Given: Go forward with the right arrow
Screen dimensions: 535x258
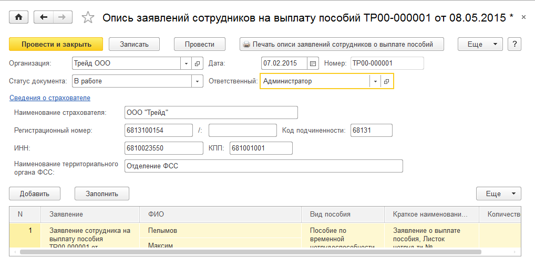Looking at the screenshot, I should [63, 17].
